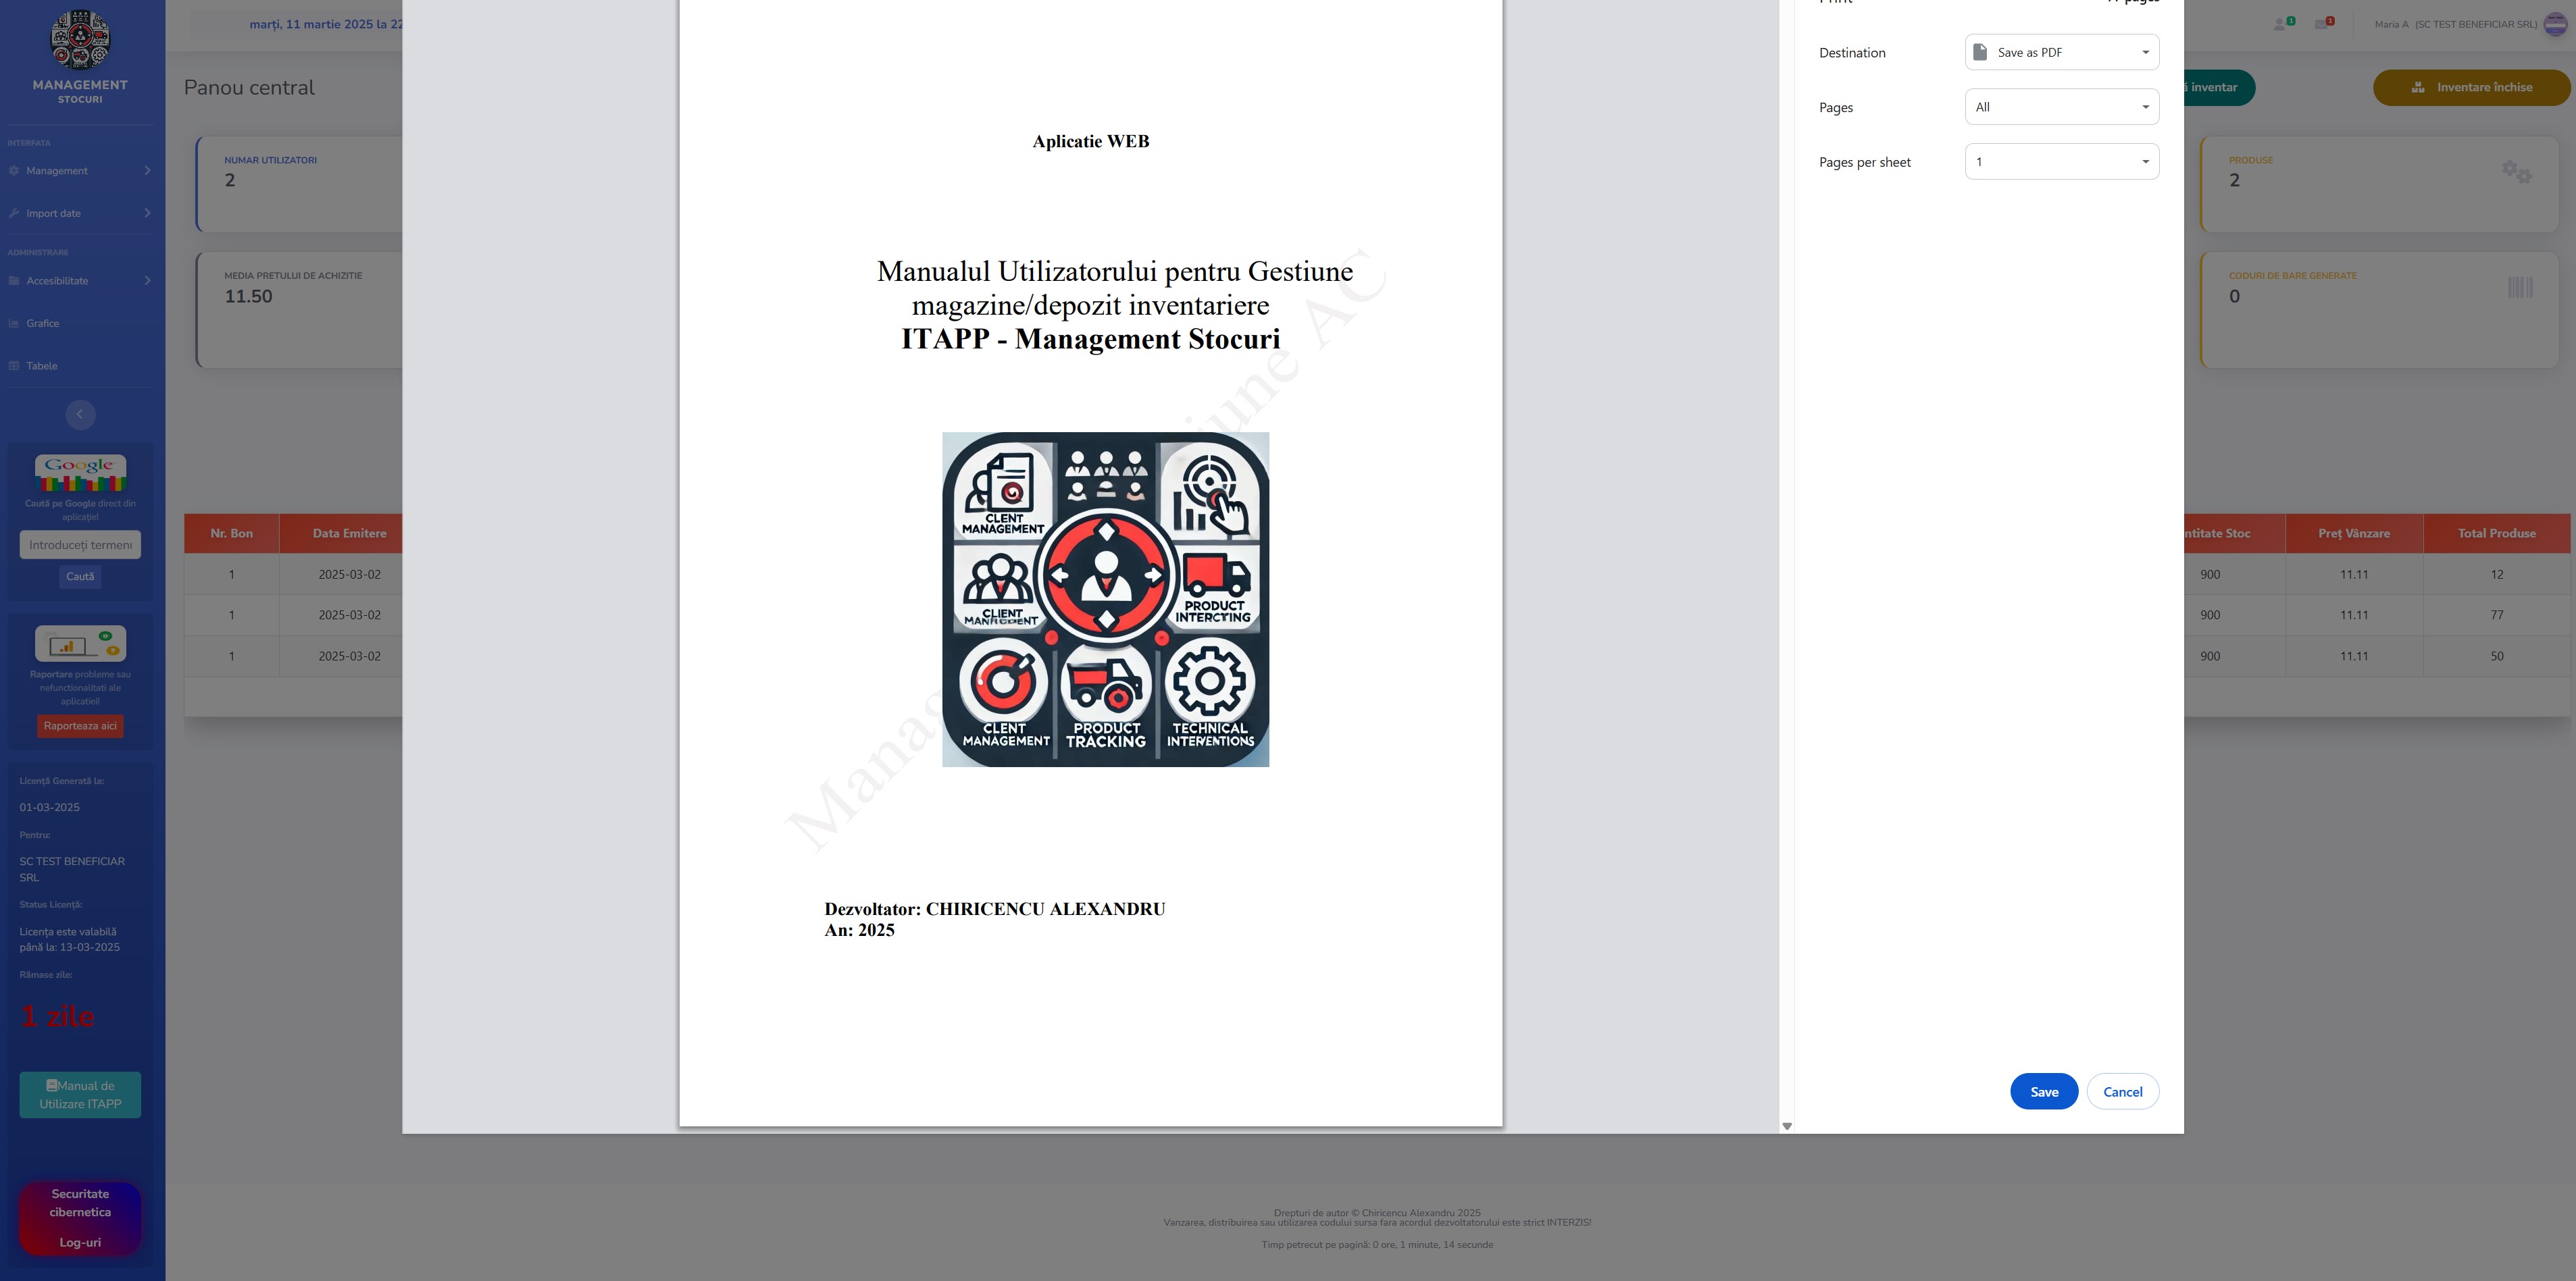Open the messages envelope icon with red badge
Image resolution: width=2576 pixels, height=1281 pixels.
click(2322, 24)
